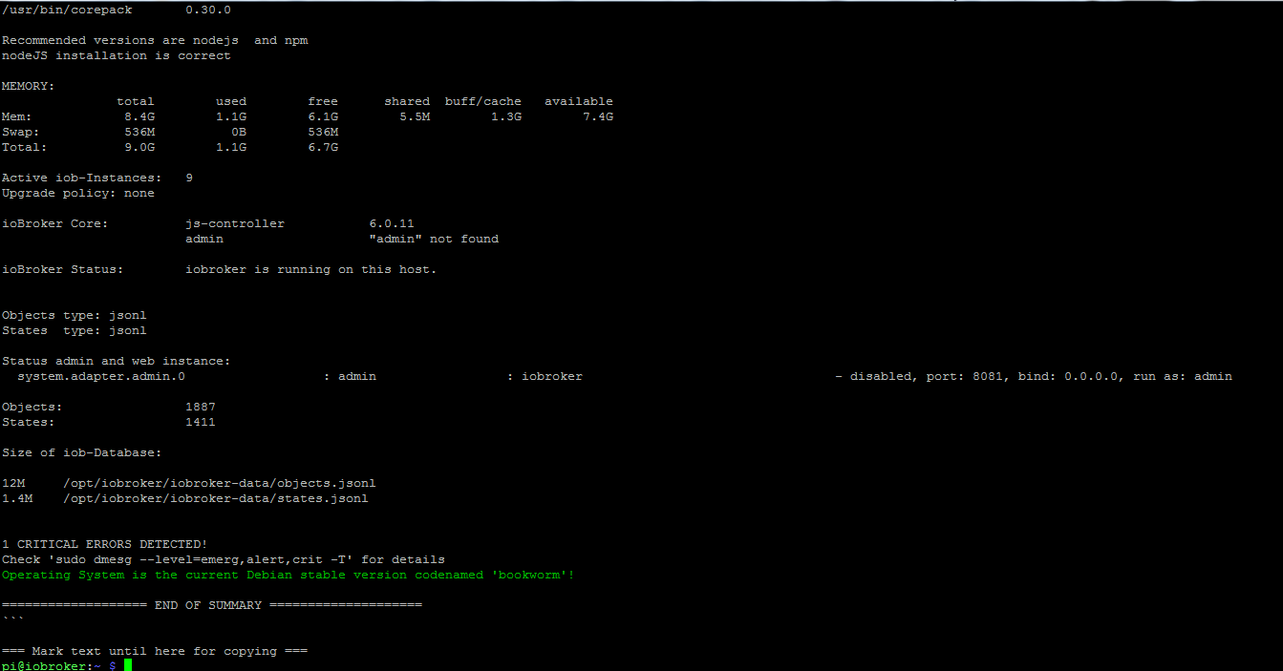Click Total free value '6.7G'

(323, 147)
